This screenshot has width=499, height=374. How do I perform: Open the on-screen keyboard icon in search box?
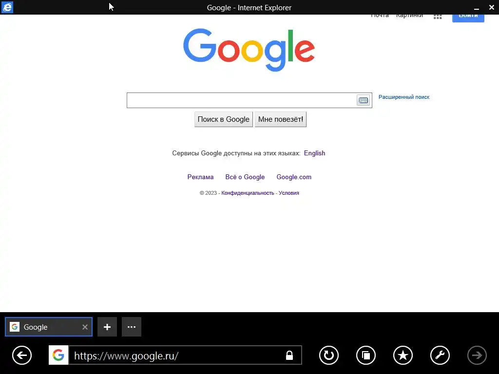363,100
